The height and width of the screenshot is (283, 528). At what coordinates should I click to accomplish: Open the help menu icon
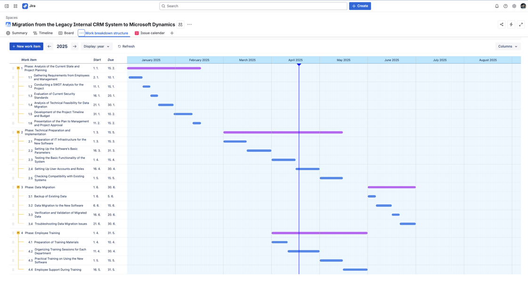pyautogui.click(x=505, y=6)
